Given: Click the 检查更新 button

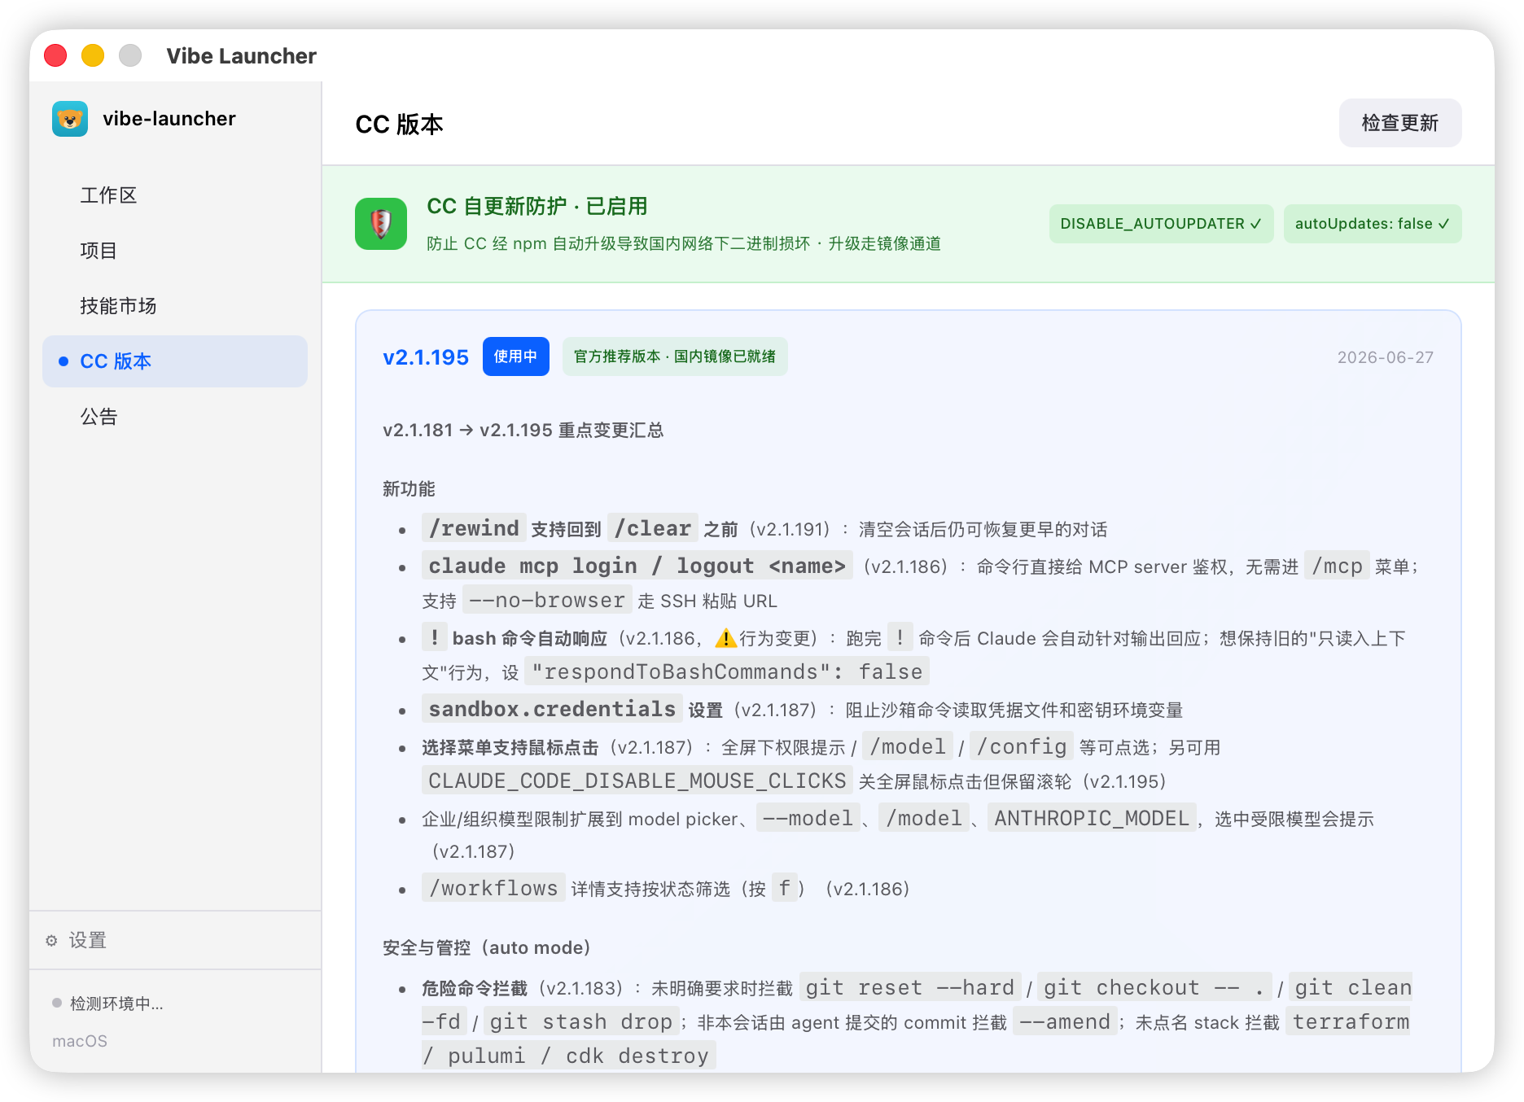Looking at the screenshot, I should (x=1400, y=123).
